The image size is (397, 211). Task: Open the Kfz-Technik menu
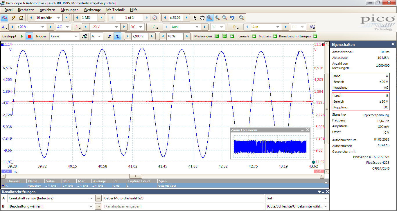[115, 10]
